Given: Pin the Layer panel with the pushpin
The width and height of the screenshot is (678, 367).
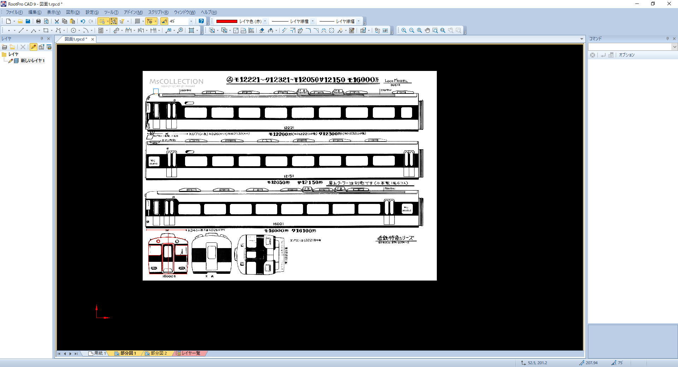Looking at the screenshot, I should point(42,38).
